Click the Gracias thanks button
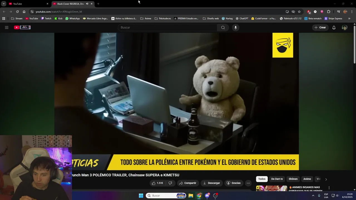The width and height of the screenshot is (356, 200). coord(234,183)
